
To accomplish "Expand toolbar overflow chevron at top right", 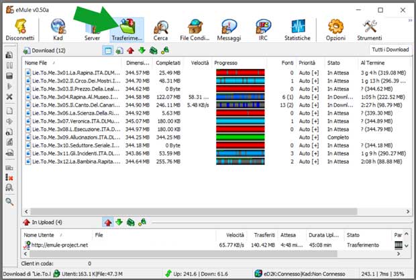I will (410, 20).
